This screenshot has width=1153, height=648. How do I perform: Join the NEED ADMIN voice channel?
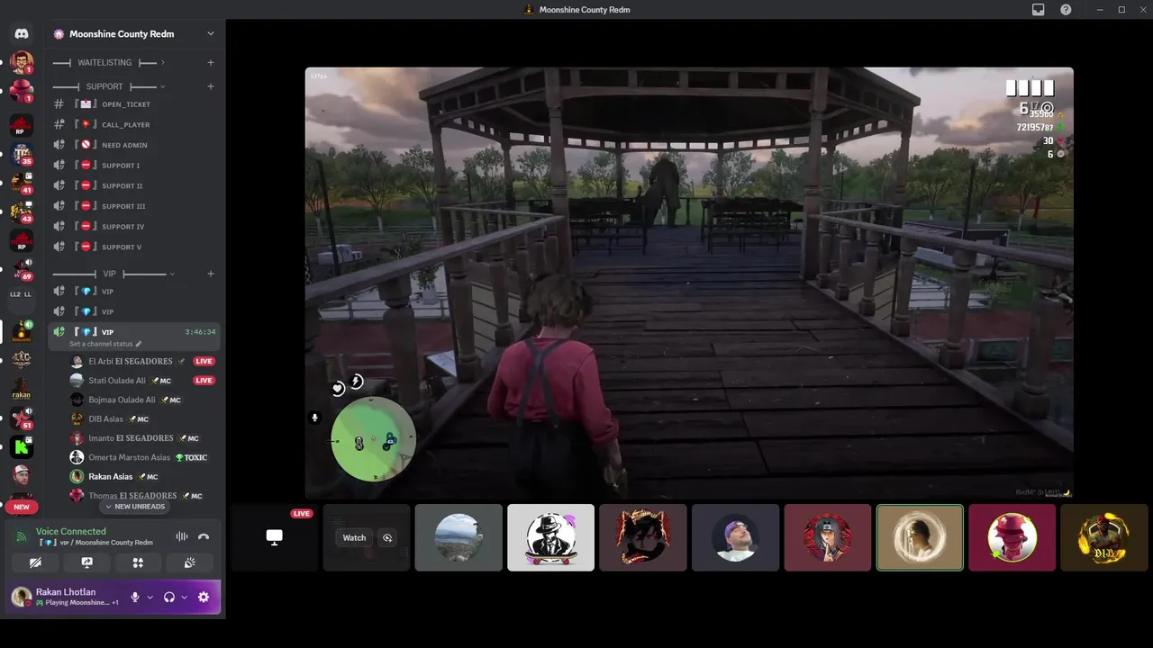[134, 145]
